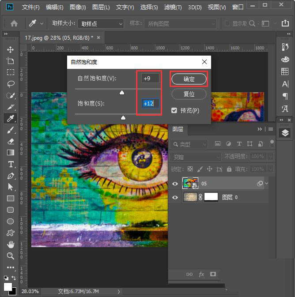The height and width of the screenshot is (297, 295).
Task: Select the Brush tool
Action: (x=11, y=130)
